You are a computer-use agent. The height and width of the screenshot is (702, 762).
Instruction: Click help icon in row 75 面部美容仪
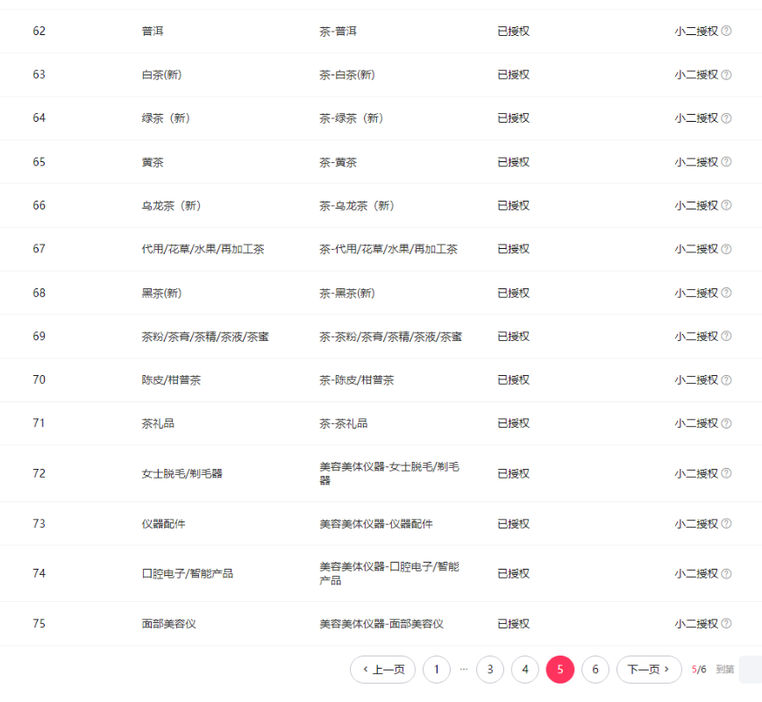(x=726, y=624)
